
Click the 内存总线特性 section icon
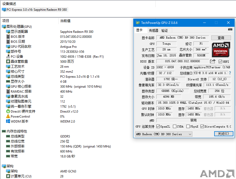(4, 131)
